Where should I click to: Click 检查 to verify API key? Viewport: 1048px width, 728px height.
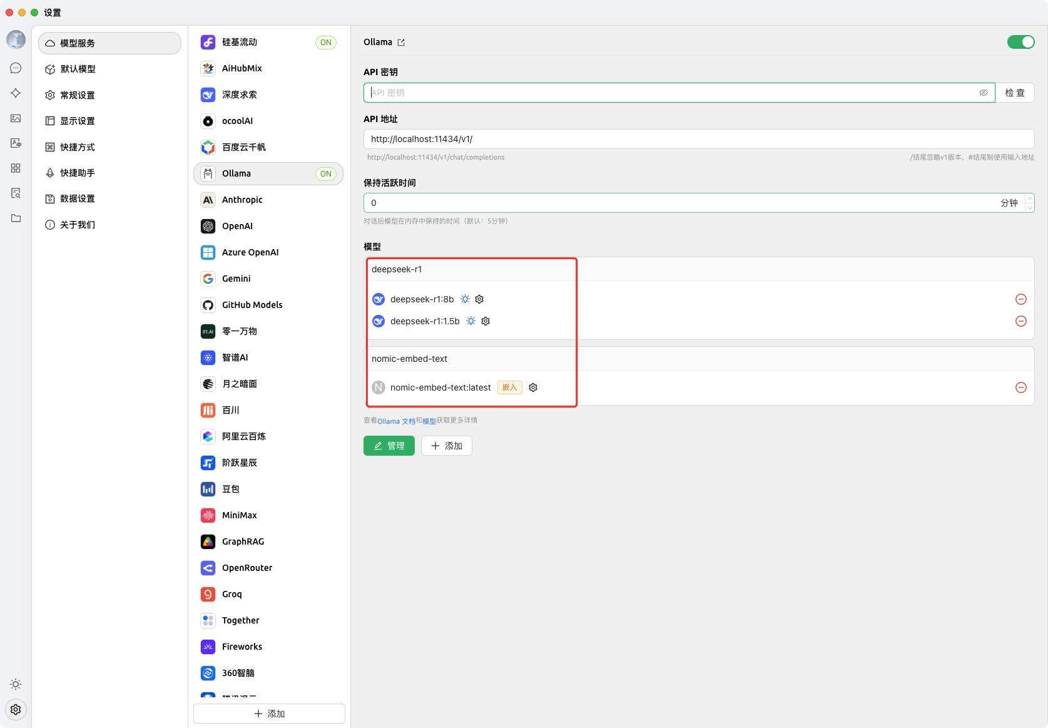pyautogui.click(x=1014, y=93)
